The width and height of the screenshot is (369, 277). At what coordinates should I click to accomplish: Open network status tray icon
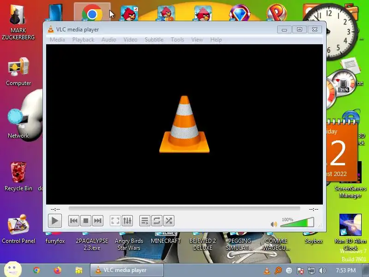[x=311, y=271]
